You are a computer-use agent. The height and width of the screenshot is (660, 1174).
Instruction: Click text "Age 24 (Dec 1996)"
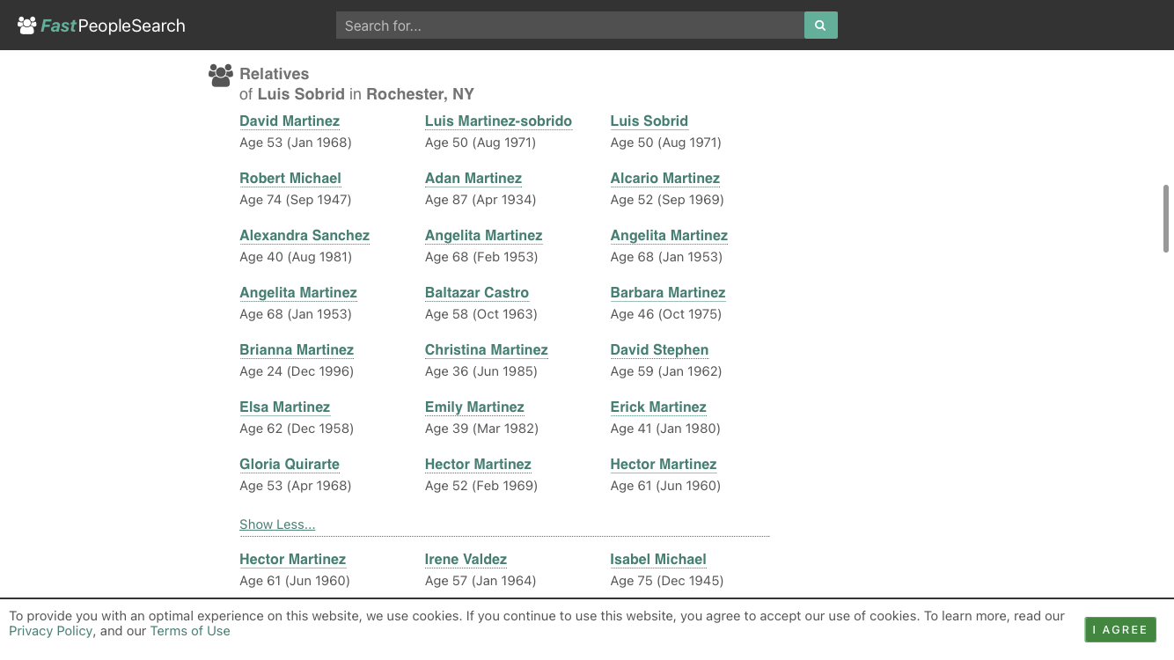coord(297,371)
